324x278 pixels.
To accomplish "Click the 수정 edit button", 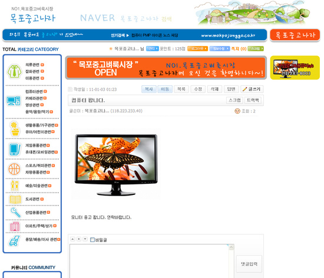I will tap(198, 89).
